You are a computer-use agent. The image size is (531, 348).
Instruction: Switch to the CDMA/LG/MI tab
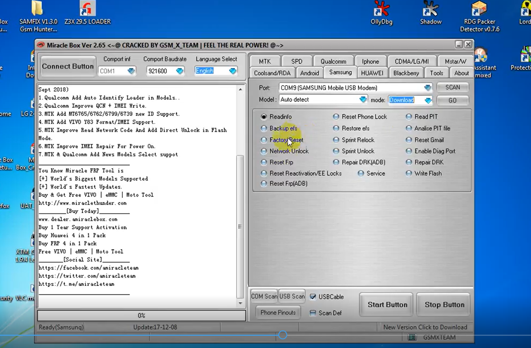(x=412, y=61)
